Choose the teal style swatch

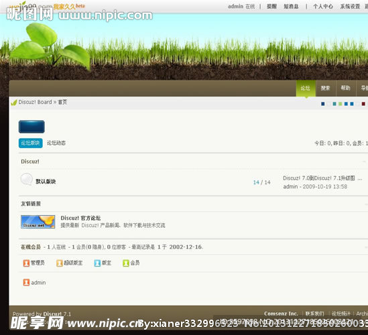tap(334, 104)
